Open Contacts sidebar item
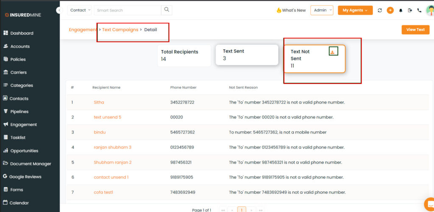434x212 pixels. point(16,98)
